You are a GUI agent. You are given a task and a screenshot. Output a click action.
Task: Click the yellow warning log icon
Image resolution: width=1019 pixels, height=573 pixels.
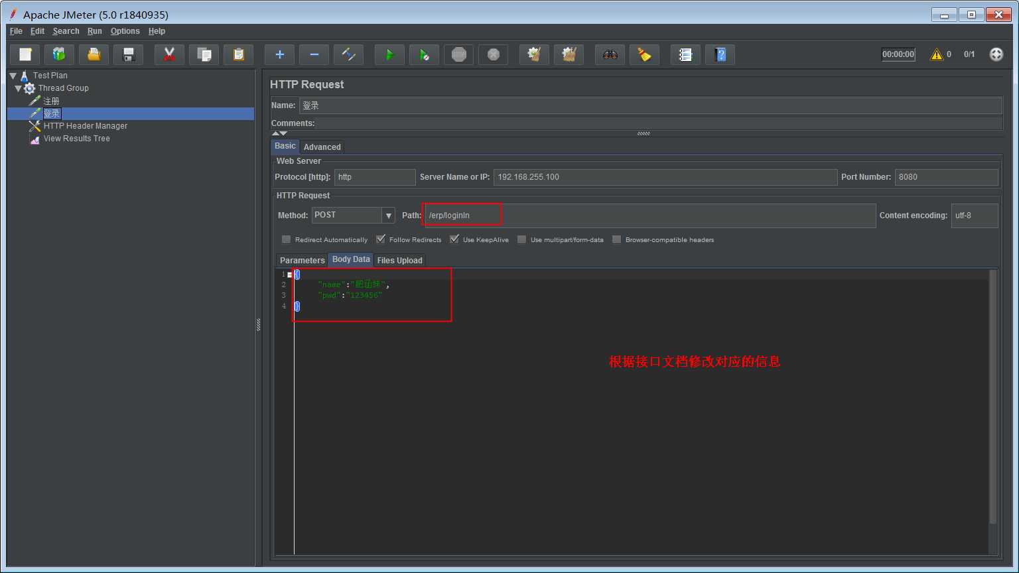click(937, 54)
